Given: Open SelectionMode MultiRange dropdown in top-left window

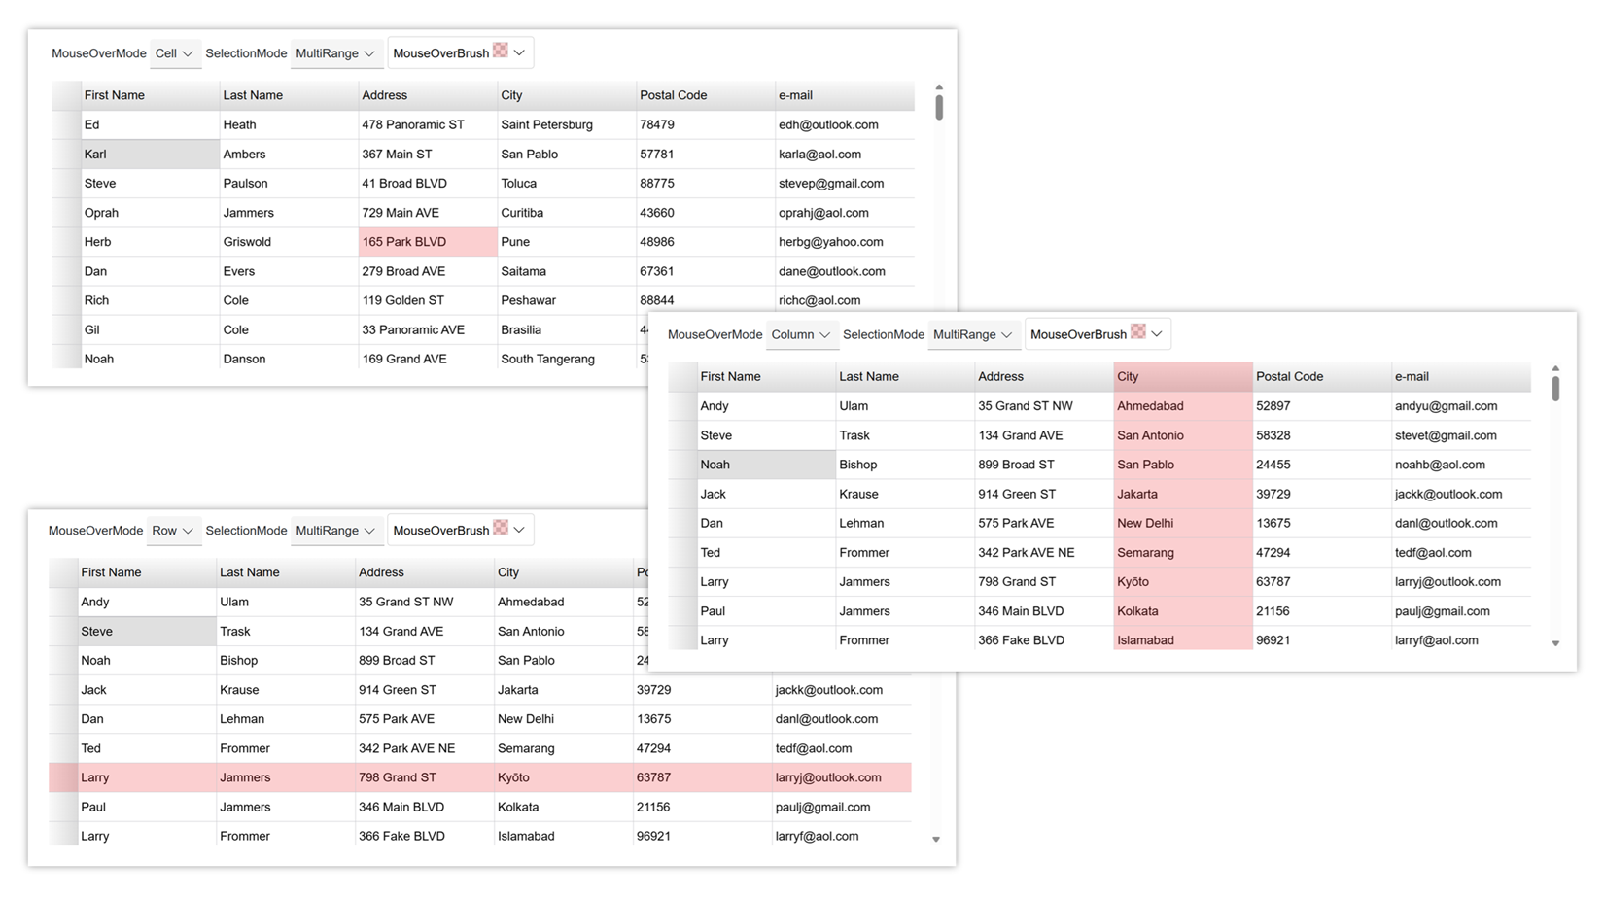Looking at the screenshot, I should tap(335, 53).
